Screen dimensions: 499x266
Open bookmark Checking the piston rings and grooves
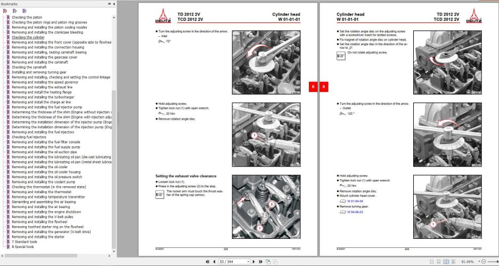(x=50, y=22)
